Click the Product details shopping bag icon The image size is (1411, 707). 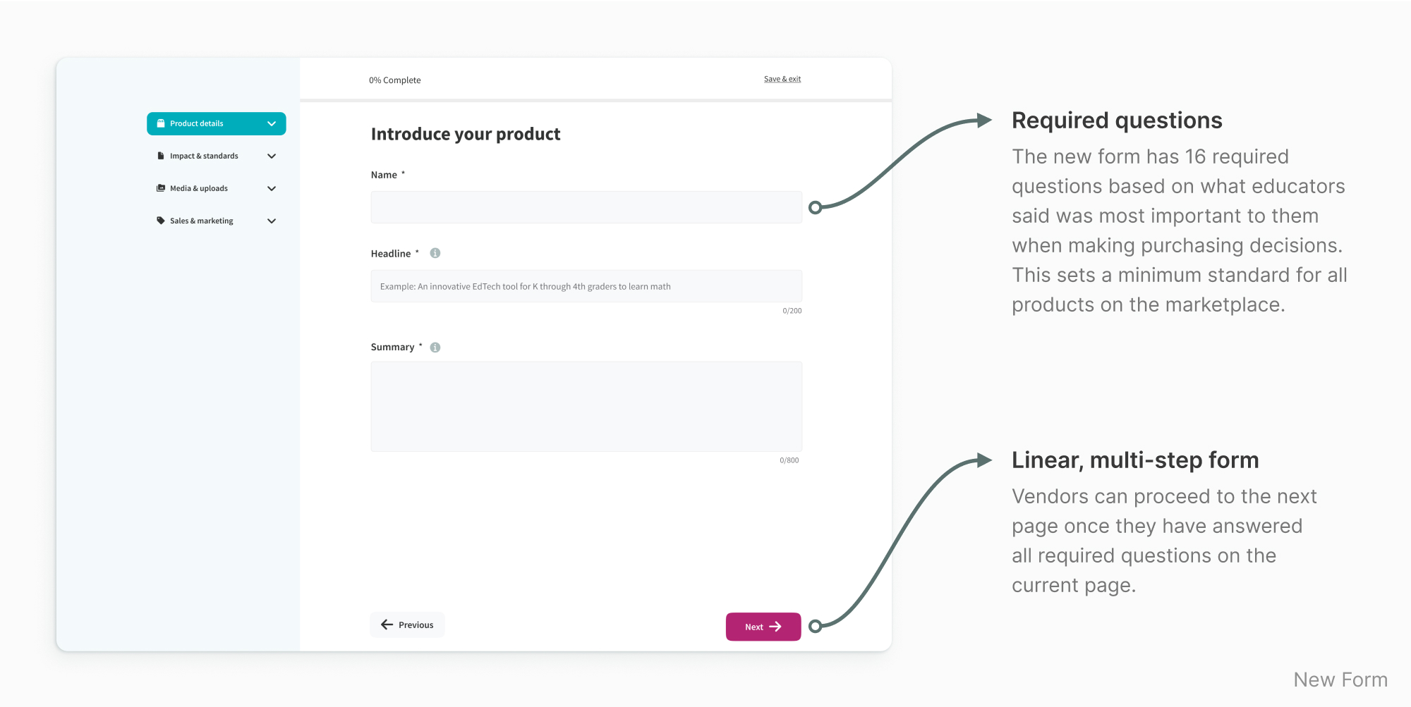point(161,123)
